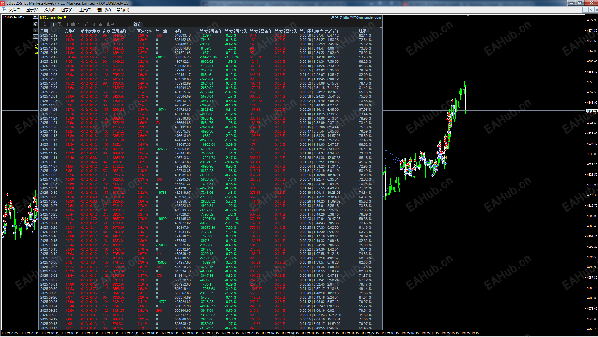Open the dropdown arrow at the statistics panel corner
The width and height of the screenshot is (598, 337).
pyautogui.click(x=381, y=28)
